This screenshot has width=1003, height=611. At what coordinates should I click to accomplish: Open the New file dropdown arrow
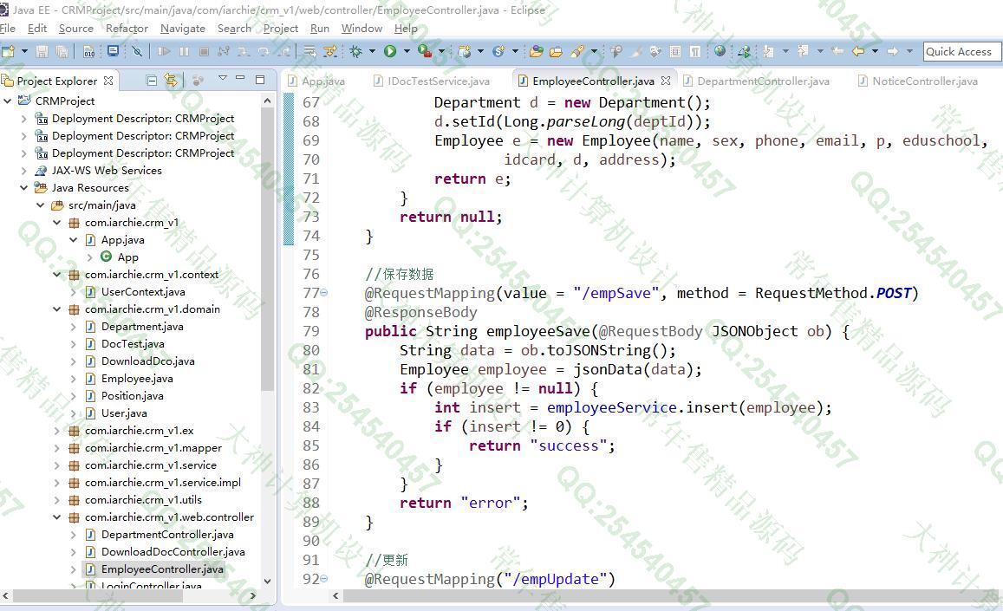[25, 51]
